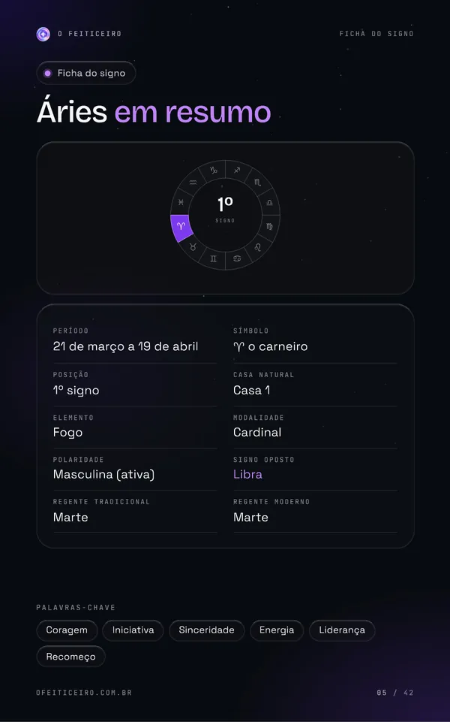Viewport: 450px width, 722px height.
Task: Open the purple Libra opposite sign link
Action: click(247, 474)
